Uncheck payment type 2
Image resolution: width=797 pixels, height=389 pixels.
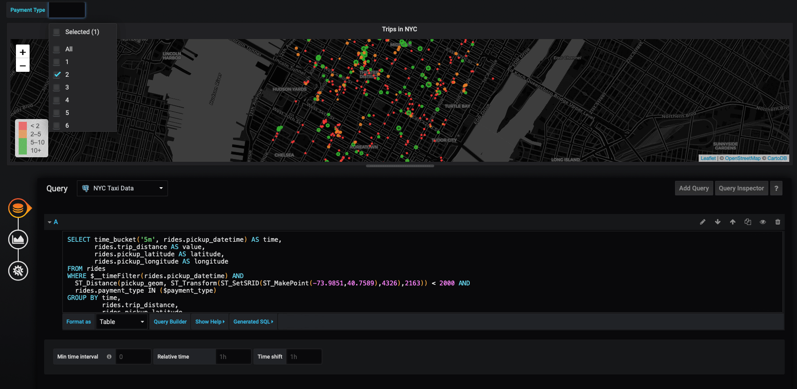click(x=56, y=75)
